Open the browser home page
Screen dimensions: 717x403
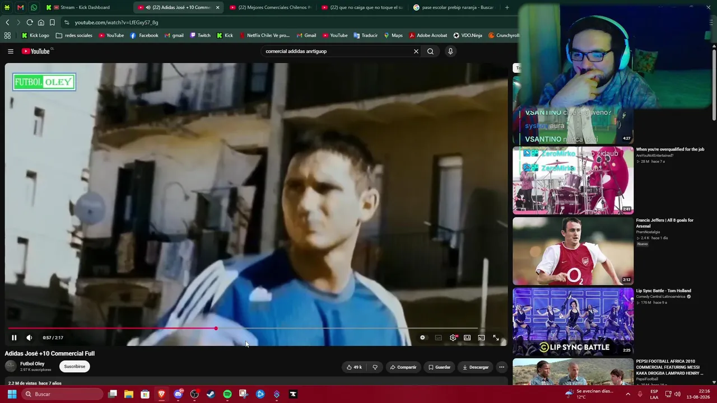click(x=41, y=22)
